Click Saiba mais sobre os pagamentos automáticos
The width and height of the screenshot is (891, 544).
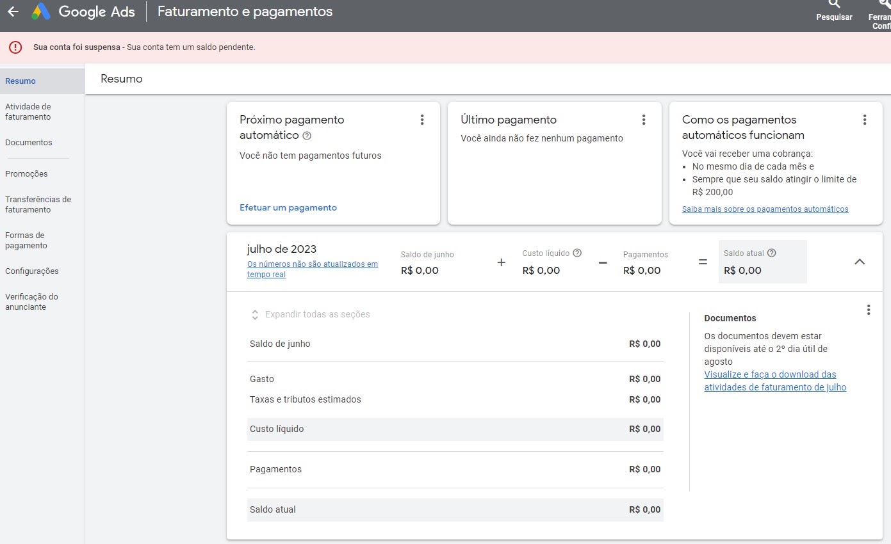tap(765, 209)
